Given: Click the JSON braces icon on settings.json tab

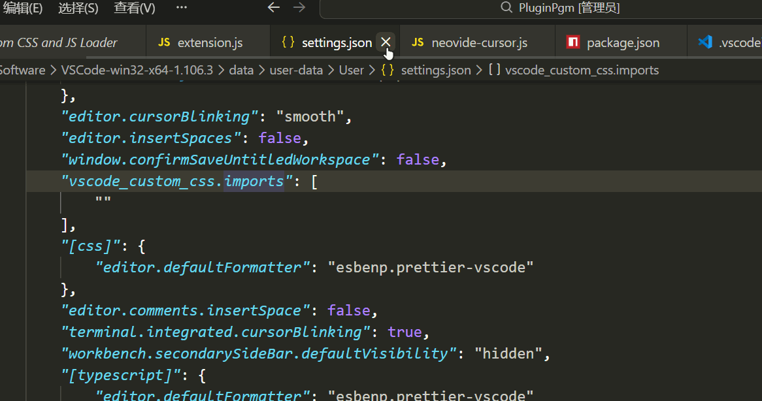Looking at the screenshot, I should click(x=288, y=42).
